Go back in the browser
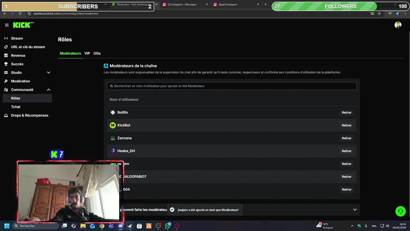Image resolution: width=410 pixels, height=231 pixels. [x=5, y=13]
